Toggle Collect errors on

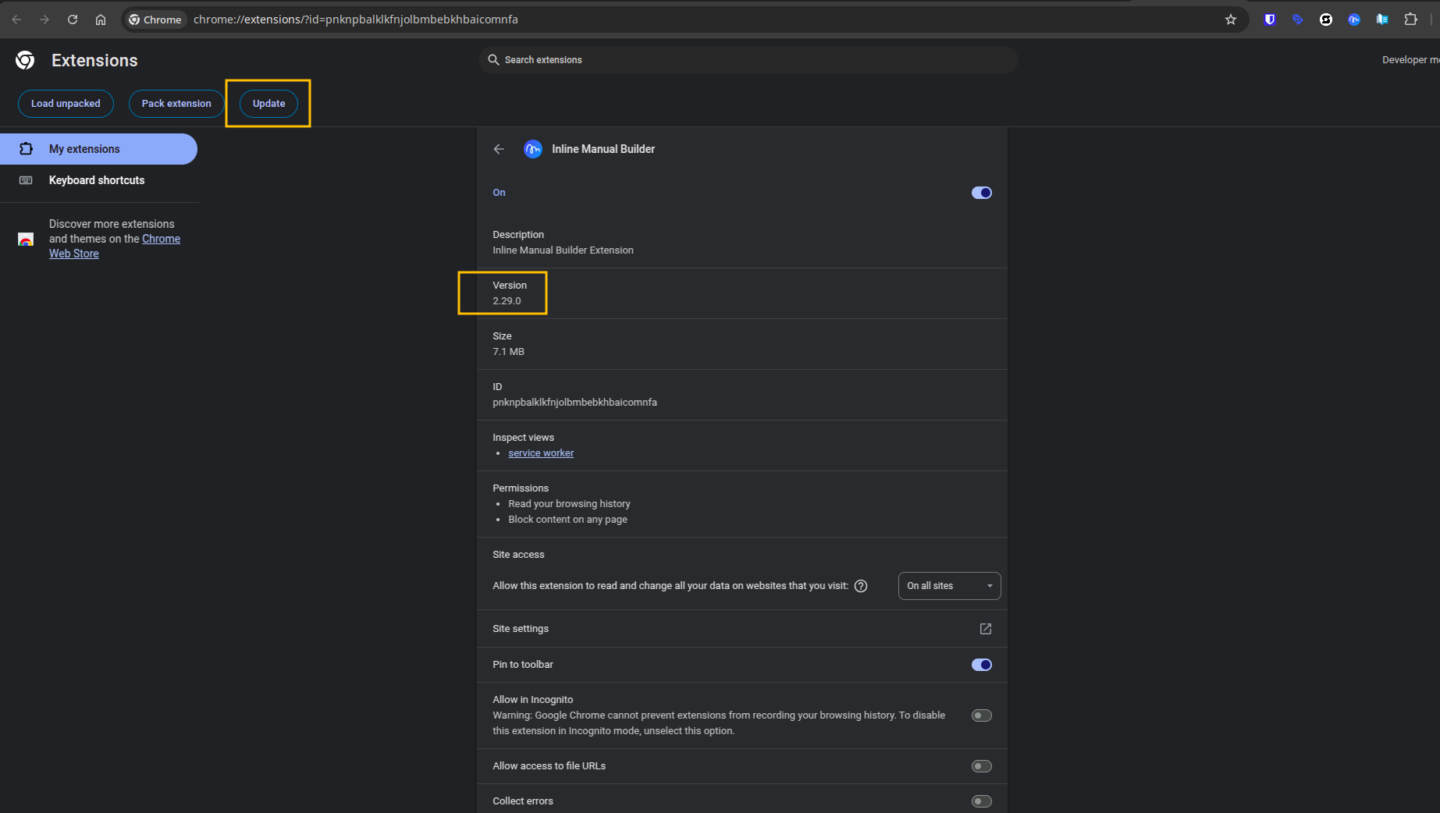point(981,801)
